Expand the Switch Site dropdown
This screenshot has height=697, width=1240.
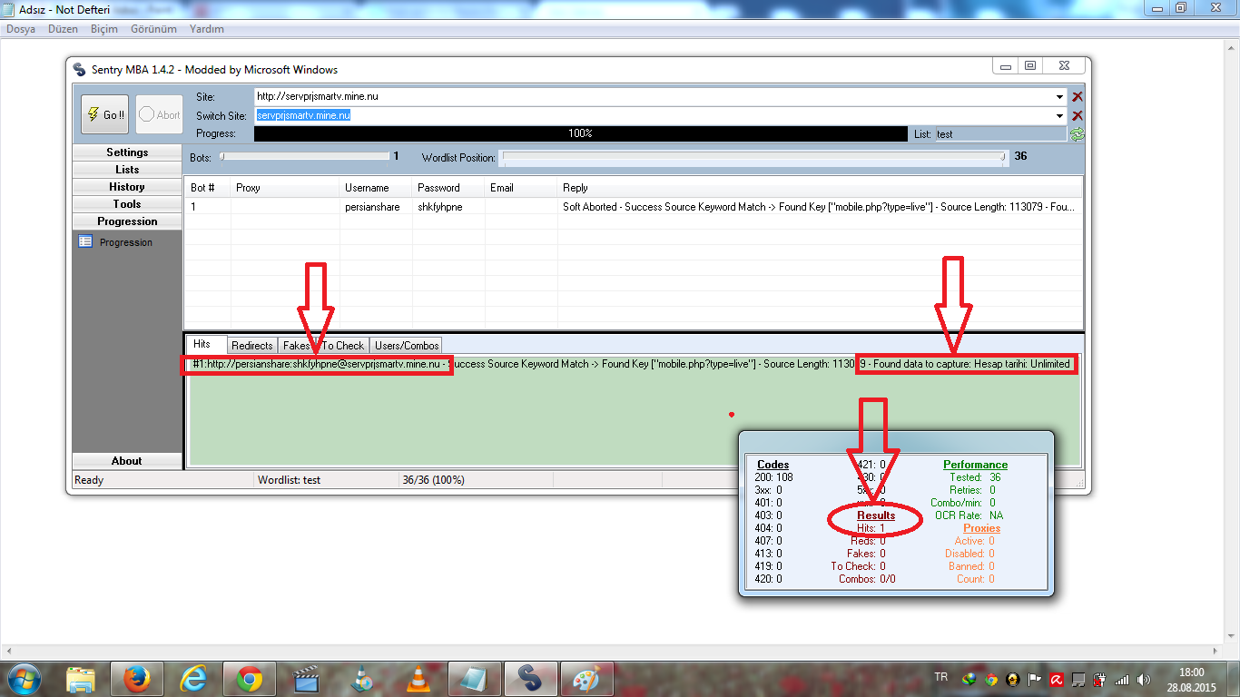pos(1059,116)
